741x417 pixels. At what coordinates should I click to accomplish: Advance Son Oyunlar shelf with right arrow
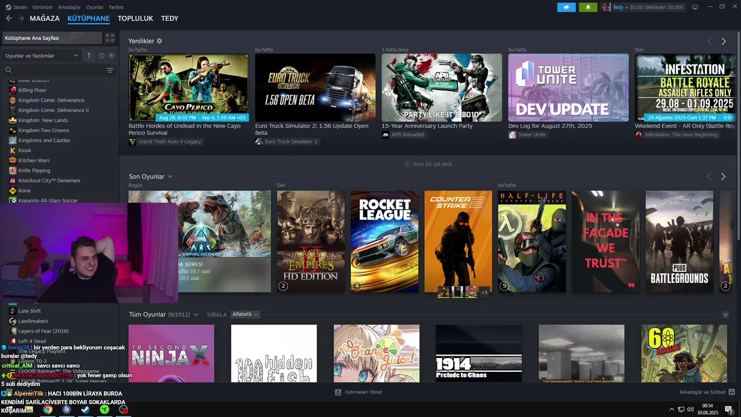coord(723,176)
